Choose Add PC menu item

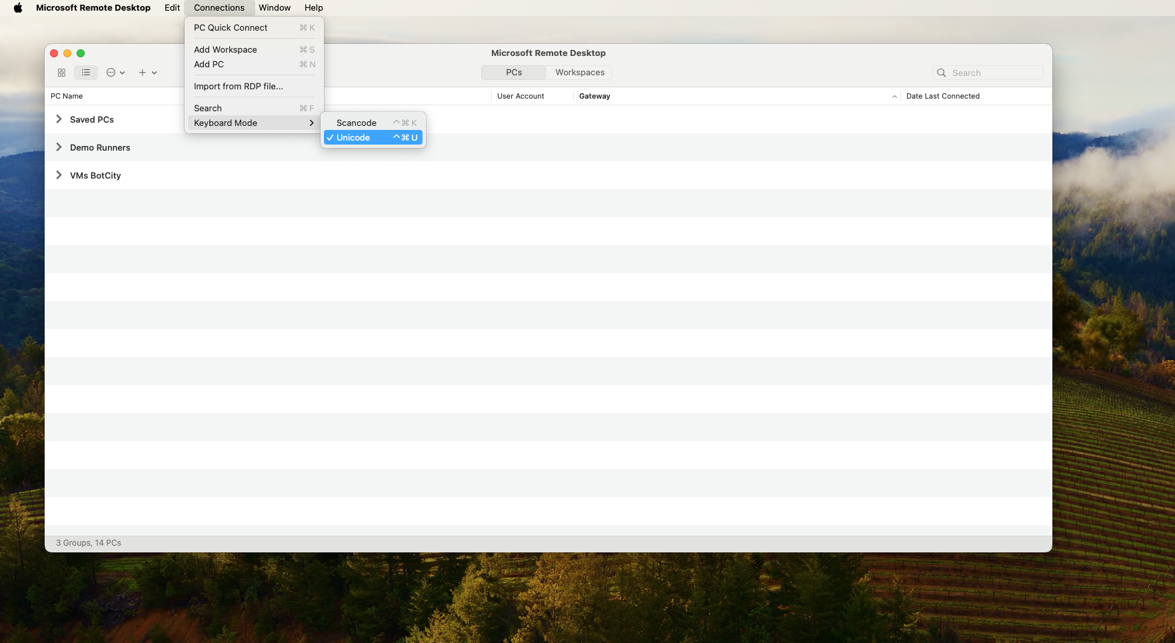pyautogui.click(x=254, y=64)
